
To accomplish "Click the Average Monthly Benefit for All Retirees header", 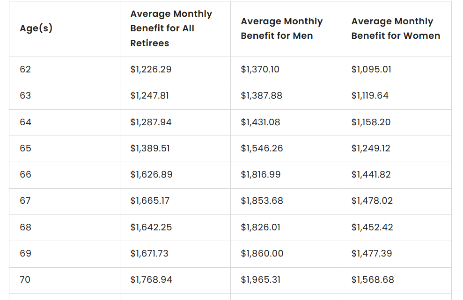I will pyautogui.click(x=171, y=29).
